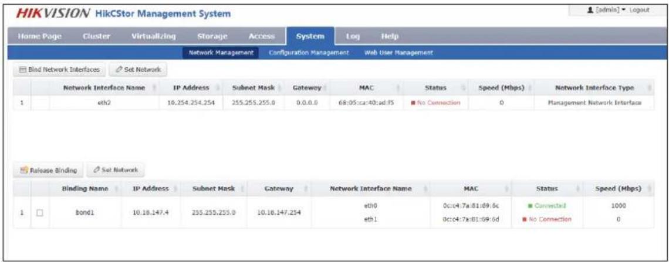This screenshot has width=669, height=262.
Task: Open the Log tab
Action: click(x=353, y=37)
